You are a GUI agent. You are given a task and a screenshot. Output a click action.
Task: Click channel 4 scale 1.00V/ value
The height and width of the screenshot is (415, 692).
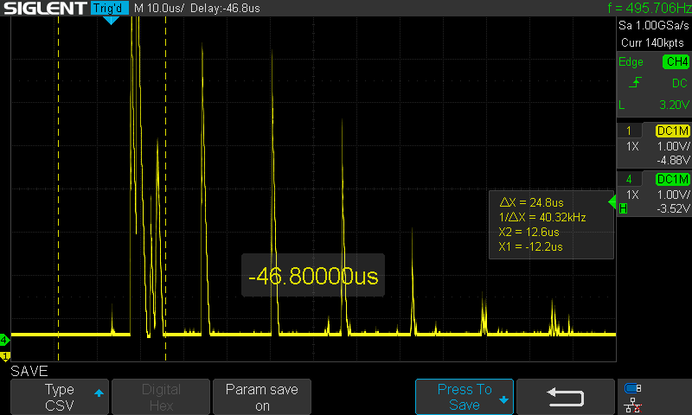673,195
